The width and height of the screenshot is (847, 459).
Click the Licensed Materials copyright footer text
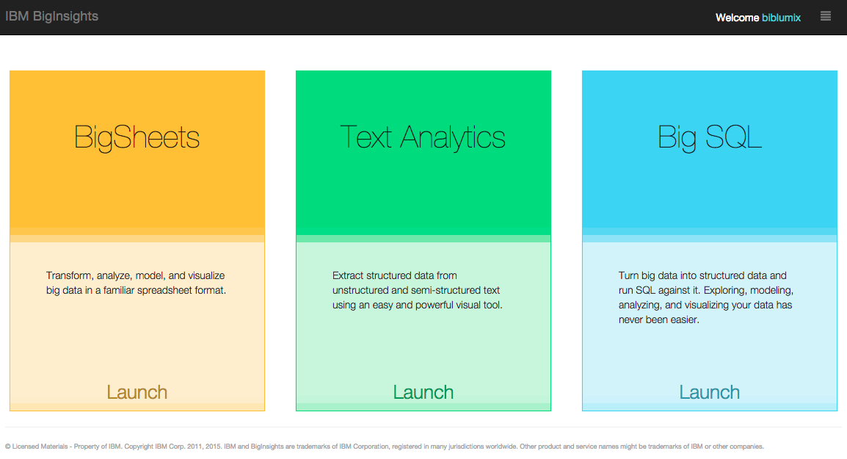[384, 447]
